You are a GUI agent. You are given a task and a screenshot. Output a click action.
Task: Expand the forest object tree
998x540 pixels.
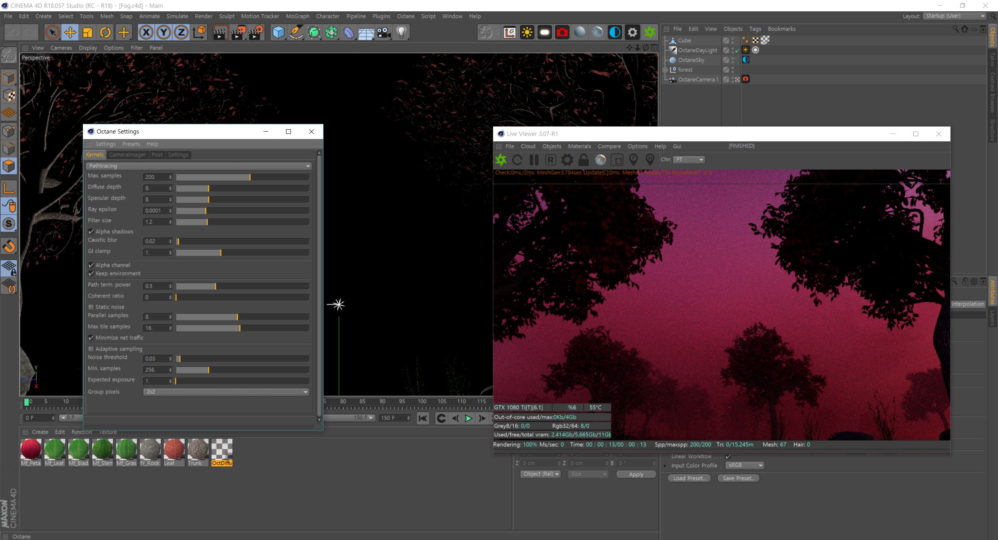(665, 70)
